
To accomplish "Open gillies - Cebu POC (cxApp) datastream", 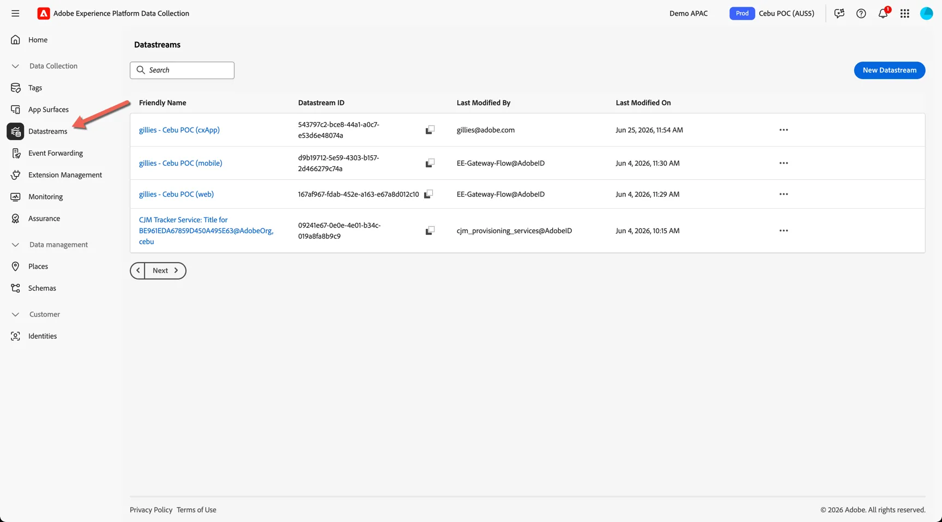I will [179, 130].
